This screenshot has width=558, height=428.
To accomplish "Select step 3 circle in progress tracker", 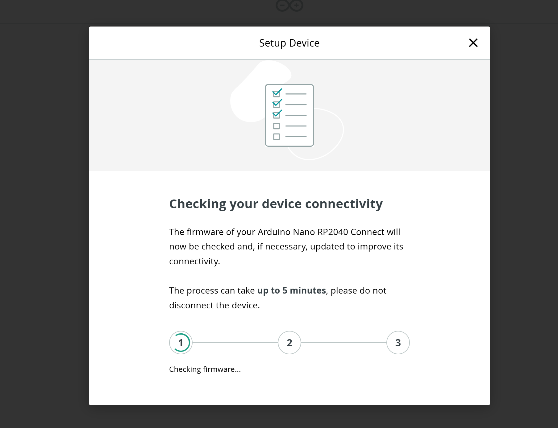I will point(398,343).
